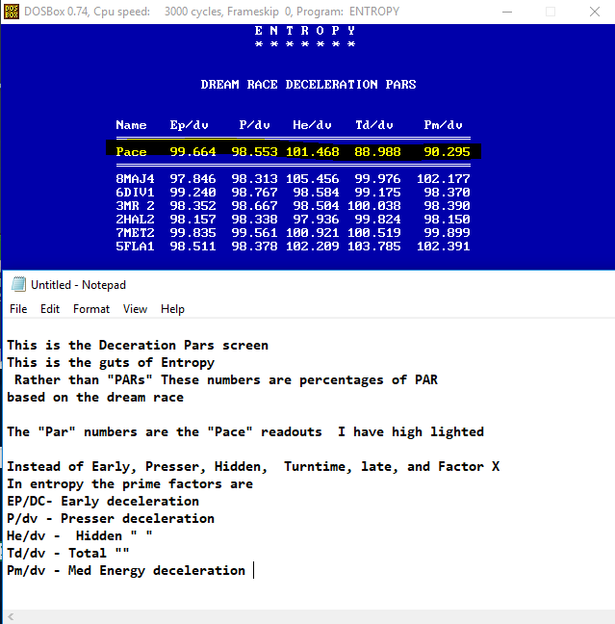
Task: Click line 'EP/DC- Early deceleration'
Action: (x=103, y=501)
